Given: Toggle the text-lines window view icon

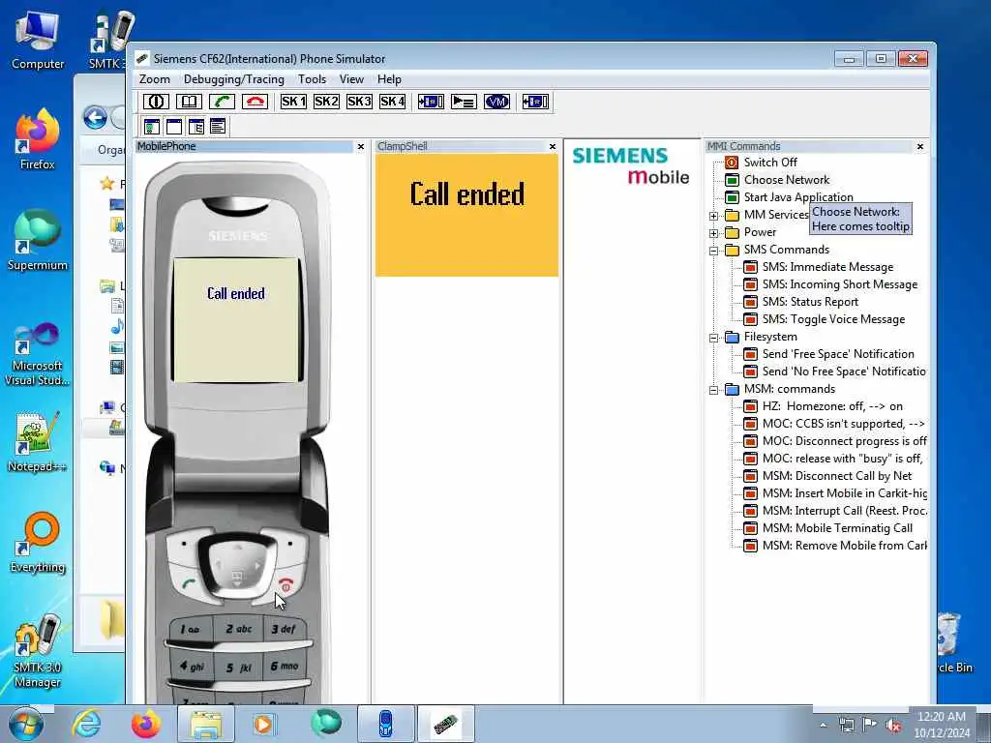Looking at the screenshot, I should tap(218, 127).
